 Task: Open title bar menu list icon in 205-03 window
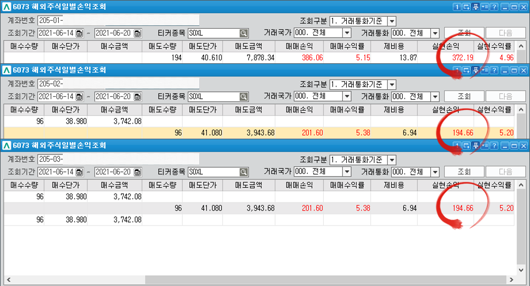[484, 146]
